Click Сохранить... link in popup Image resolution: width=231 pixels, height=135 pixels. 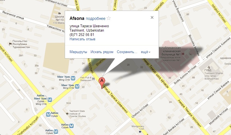click(x=127, y=52)
